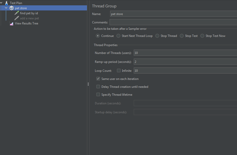Collapse the Test Plan tree node
Image resolution: width=237 pixels, height=155 pixels.
click(1, 3)
